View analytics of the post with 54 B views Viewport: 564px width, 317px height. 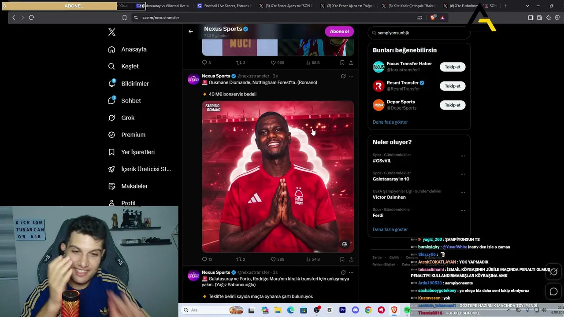[312, 259]
